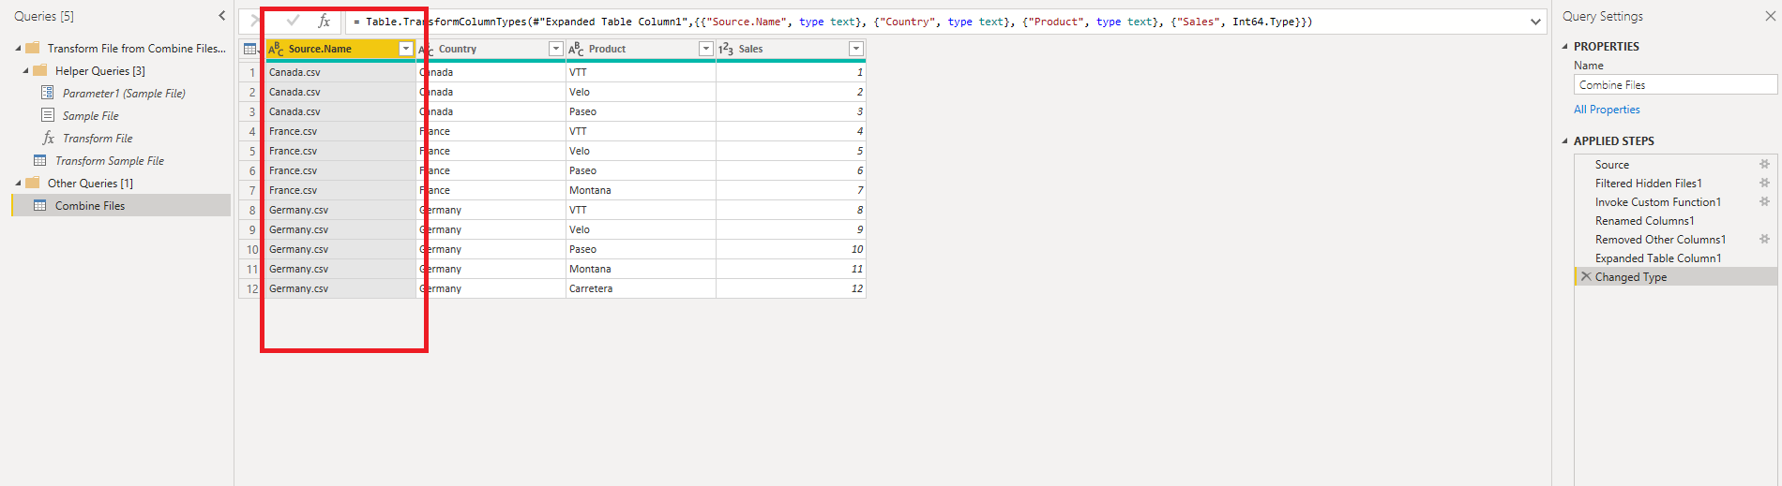Click the ABC type icon of Source.Name column
Viewport: 1782px width, 486px height.
click(276, 49)
